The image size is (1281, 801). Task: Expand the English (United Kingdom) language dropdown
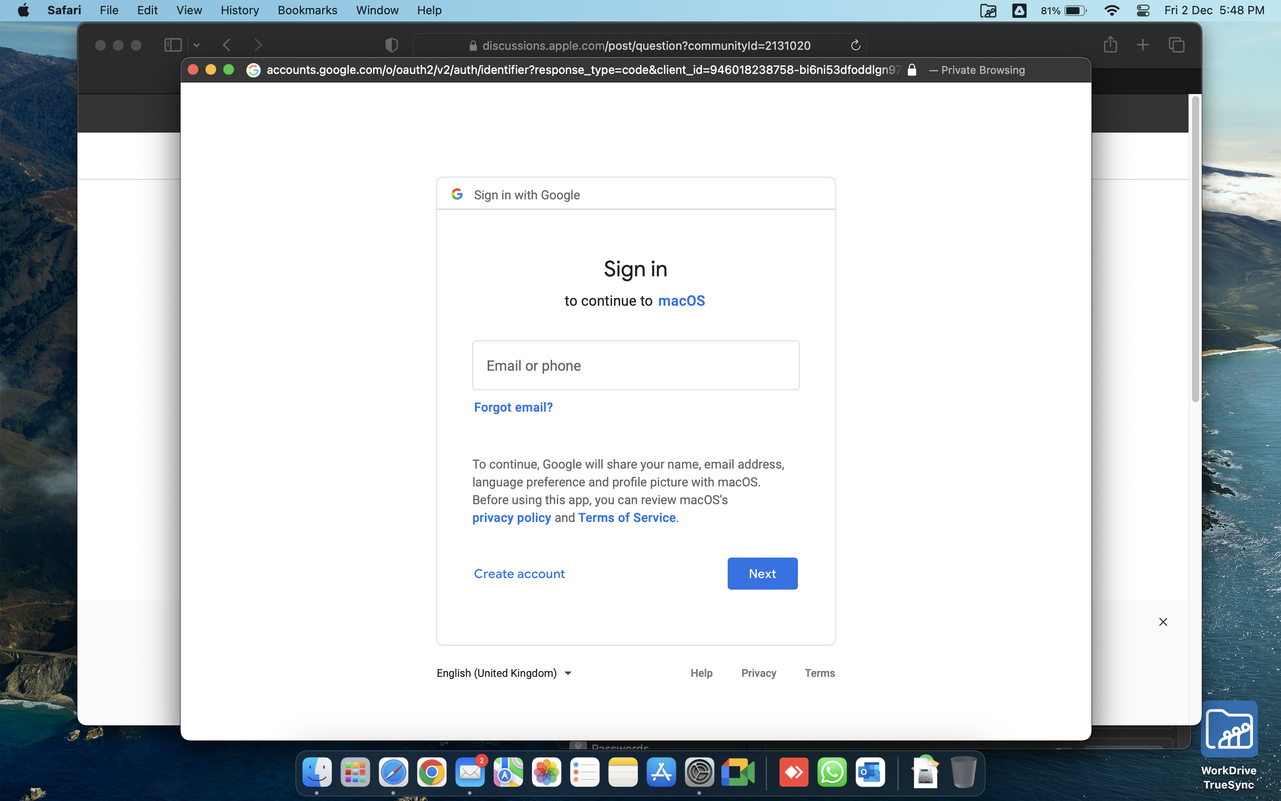tap(504, 673)
